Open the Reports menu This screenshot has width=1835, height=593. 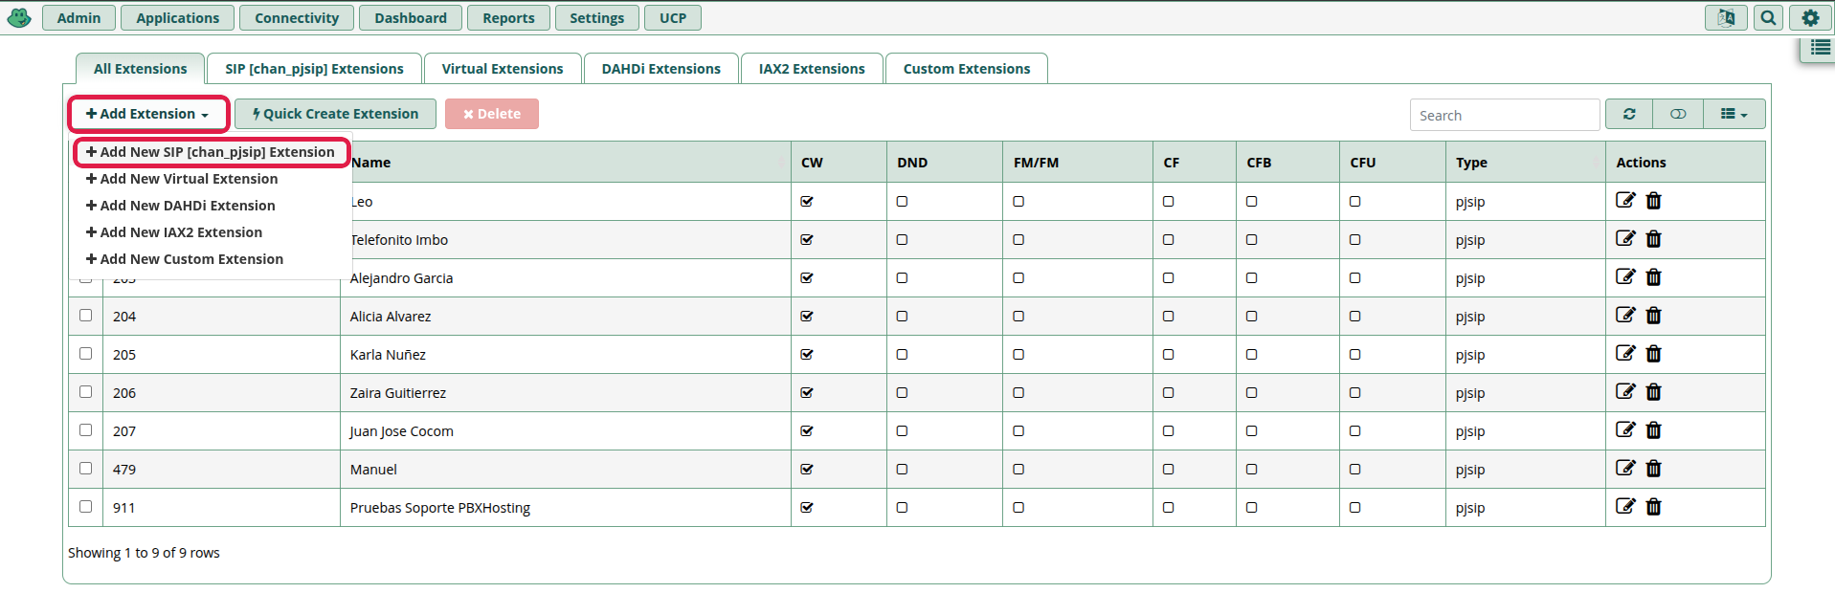pyautogui.click(x=508, y=17)
